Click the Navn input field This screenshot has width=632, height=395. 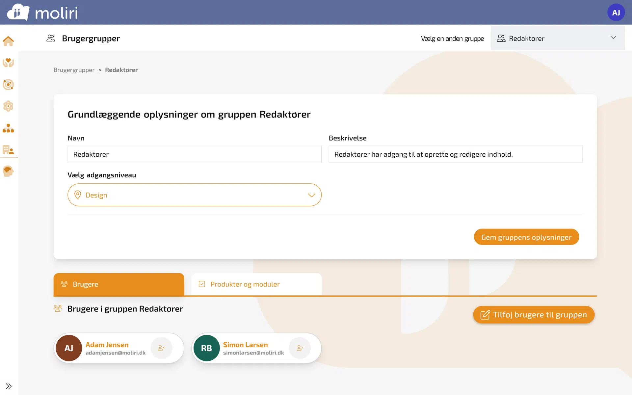(x=194, y=154)
